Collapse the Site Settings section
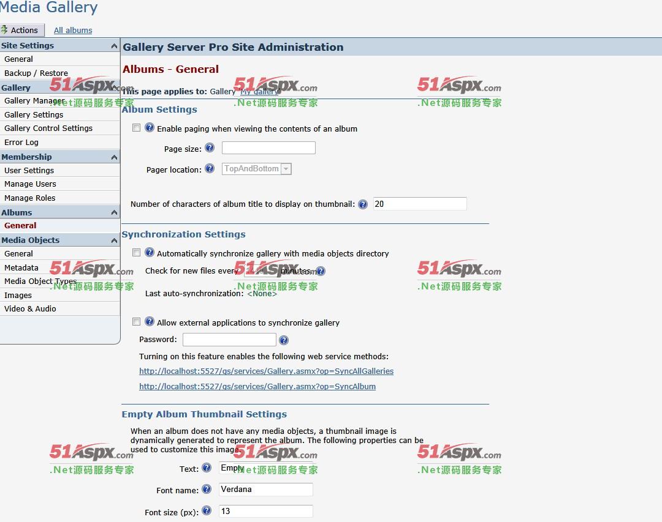 point(114,45)
